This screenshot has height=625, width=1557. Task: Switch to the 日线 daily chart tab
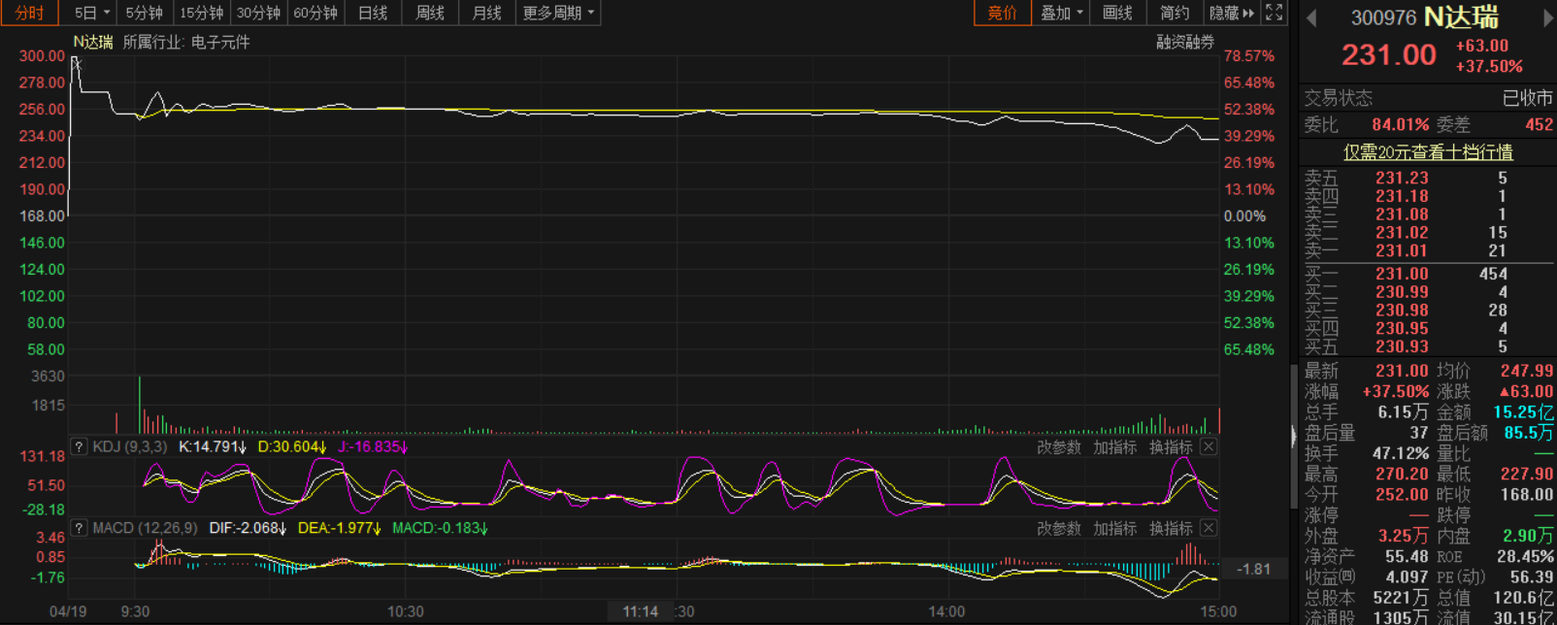(x=373, y=13)
